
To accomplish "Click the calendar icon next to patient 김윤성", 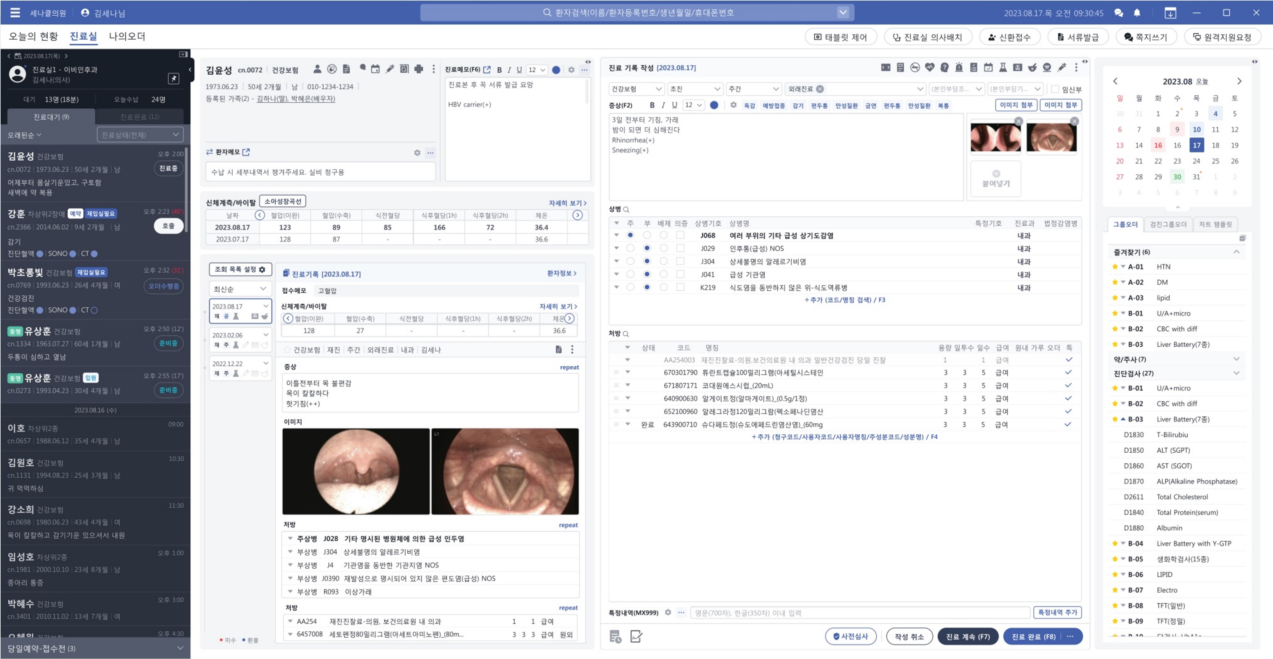I will [x=376, y=69].
